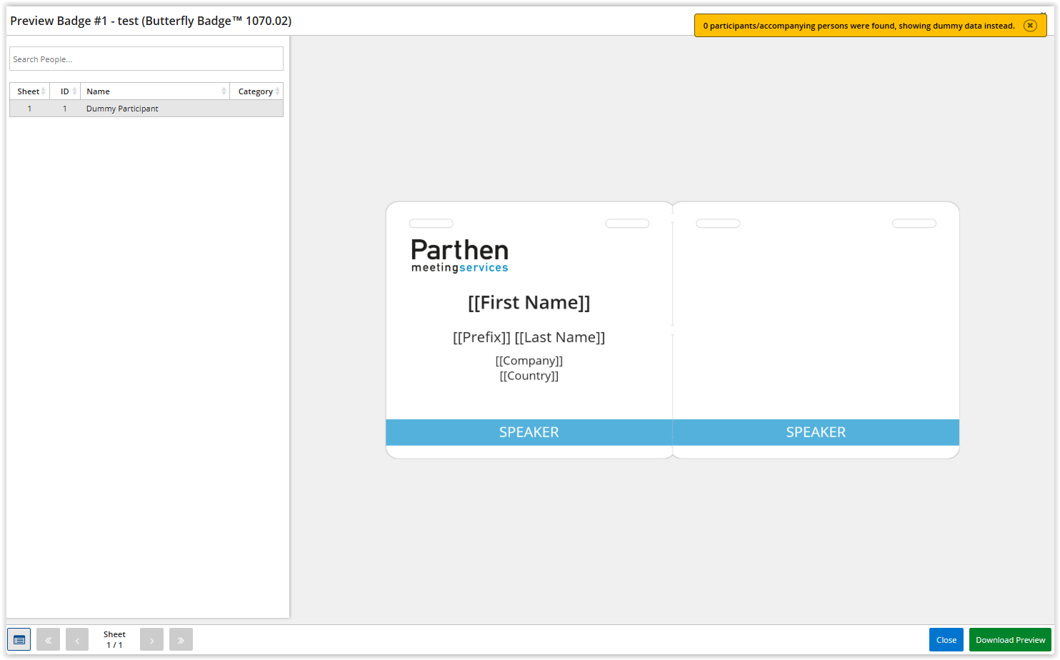Screen dimensions: 1060x660
Task: Jump to the first sheet
Action: (48, 640)
